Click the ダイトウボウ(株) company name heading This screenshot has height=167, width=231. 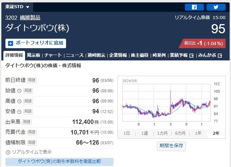pos(37,28)
